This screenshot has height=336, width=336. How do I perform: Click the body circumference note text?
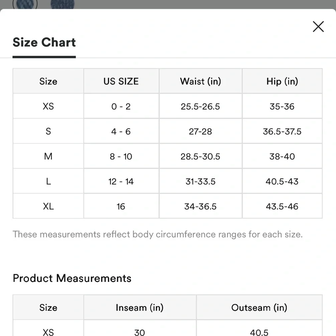[158, 234]
